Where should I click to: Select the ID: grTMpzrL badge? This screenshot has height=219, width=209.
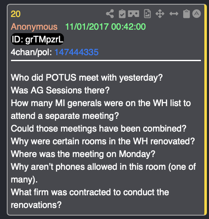pos(37,39)
